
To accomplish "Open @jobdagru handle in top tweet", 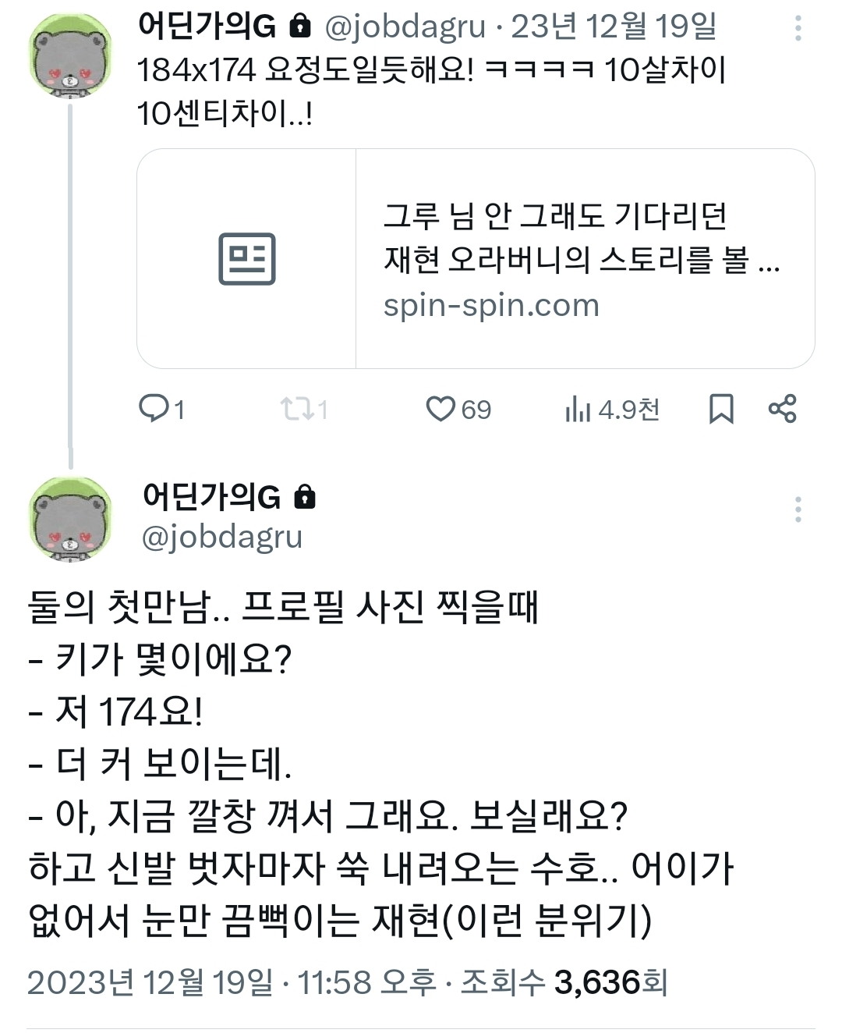I will (x=404, y=27).
